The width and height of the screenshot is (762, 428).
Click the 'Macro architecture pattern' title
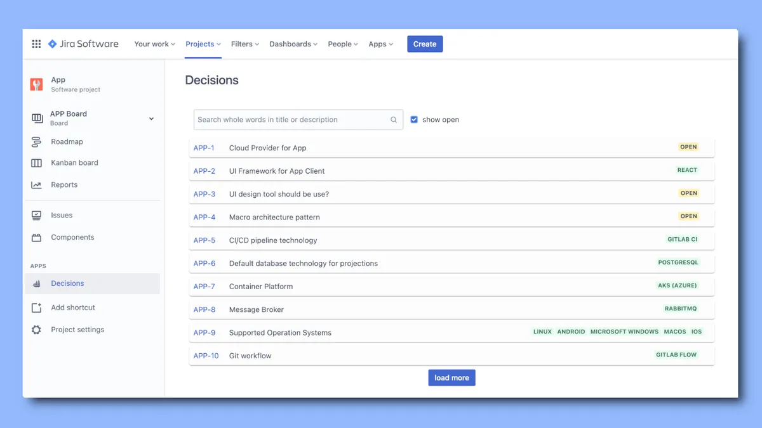[274, 217]
